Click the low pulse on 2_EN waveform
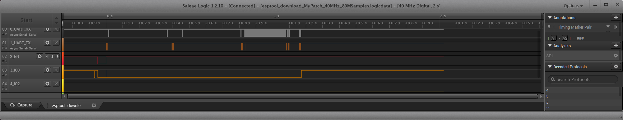 102,60
